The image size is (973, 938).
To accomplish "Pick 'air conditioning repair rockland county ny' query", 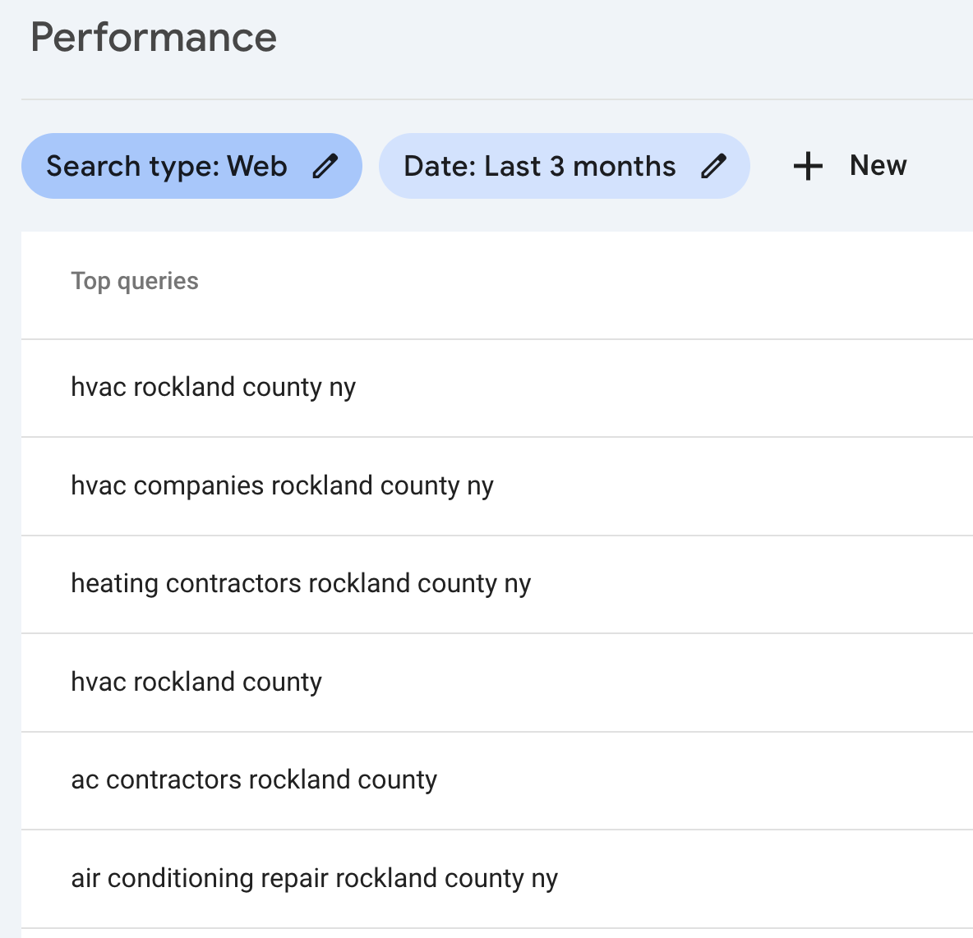I will 314,878.
